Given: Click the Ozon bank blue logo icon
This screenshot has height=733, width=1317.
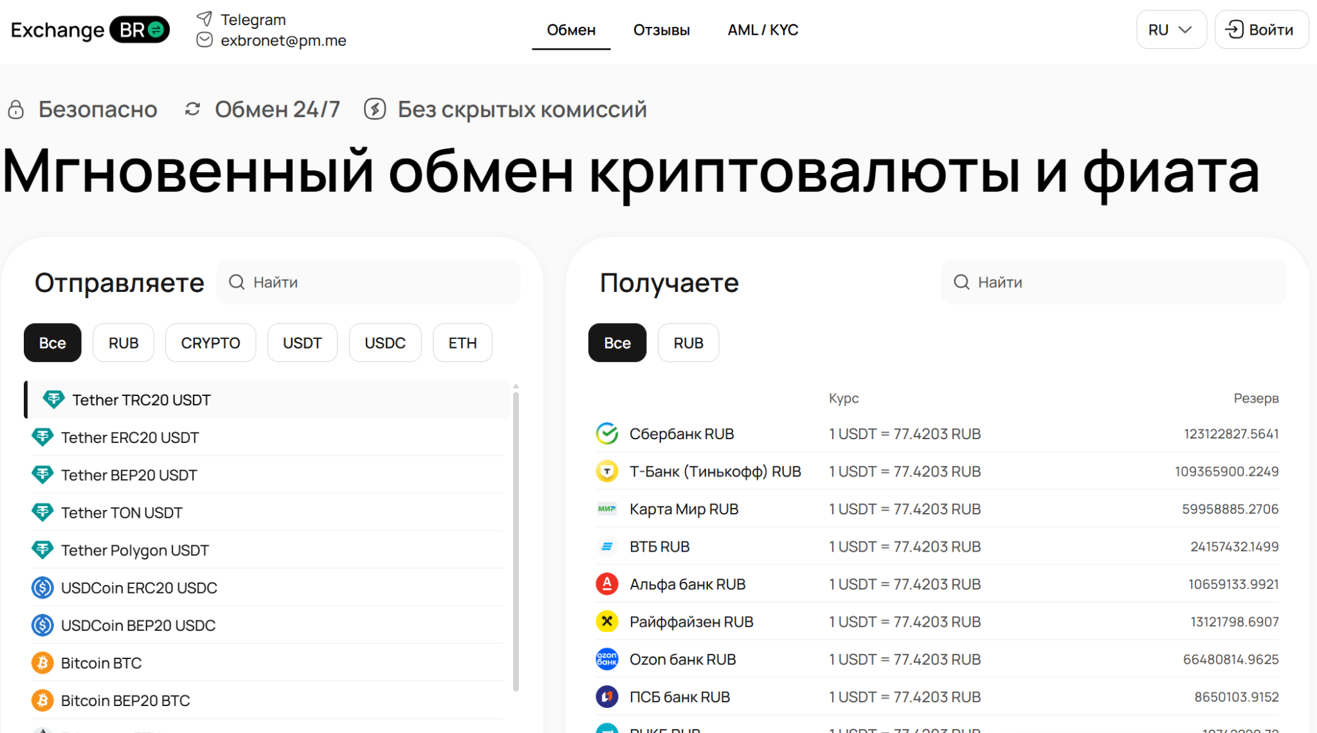Looking at the screenshot, I should [606, 659].
